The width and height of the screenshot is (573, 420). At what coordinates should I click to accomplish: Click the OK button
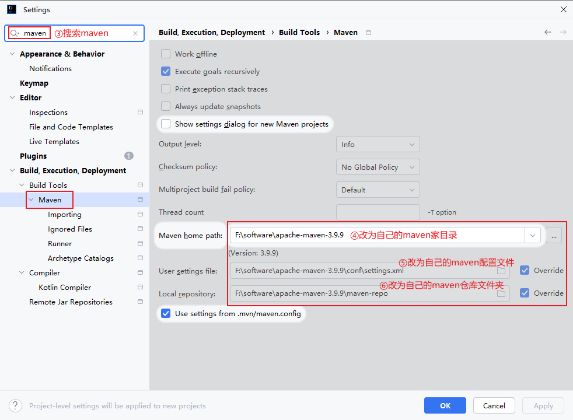click(x=445, y=406)
